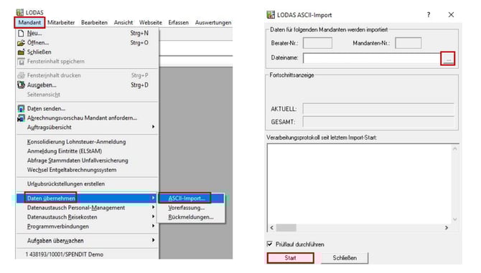Toggle Prüflauf durchführen checkbox
This screenshot has width=481, height=273.
pyautogui.click(x=270, y=244)
